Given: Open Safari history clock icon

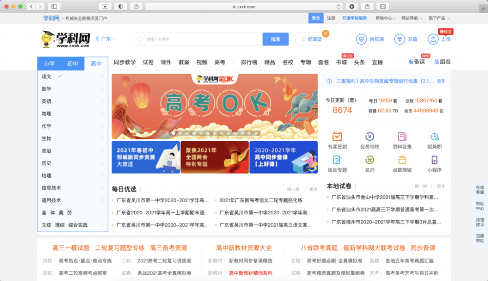Looking at the screenshot, I should tap(136, 6).
